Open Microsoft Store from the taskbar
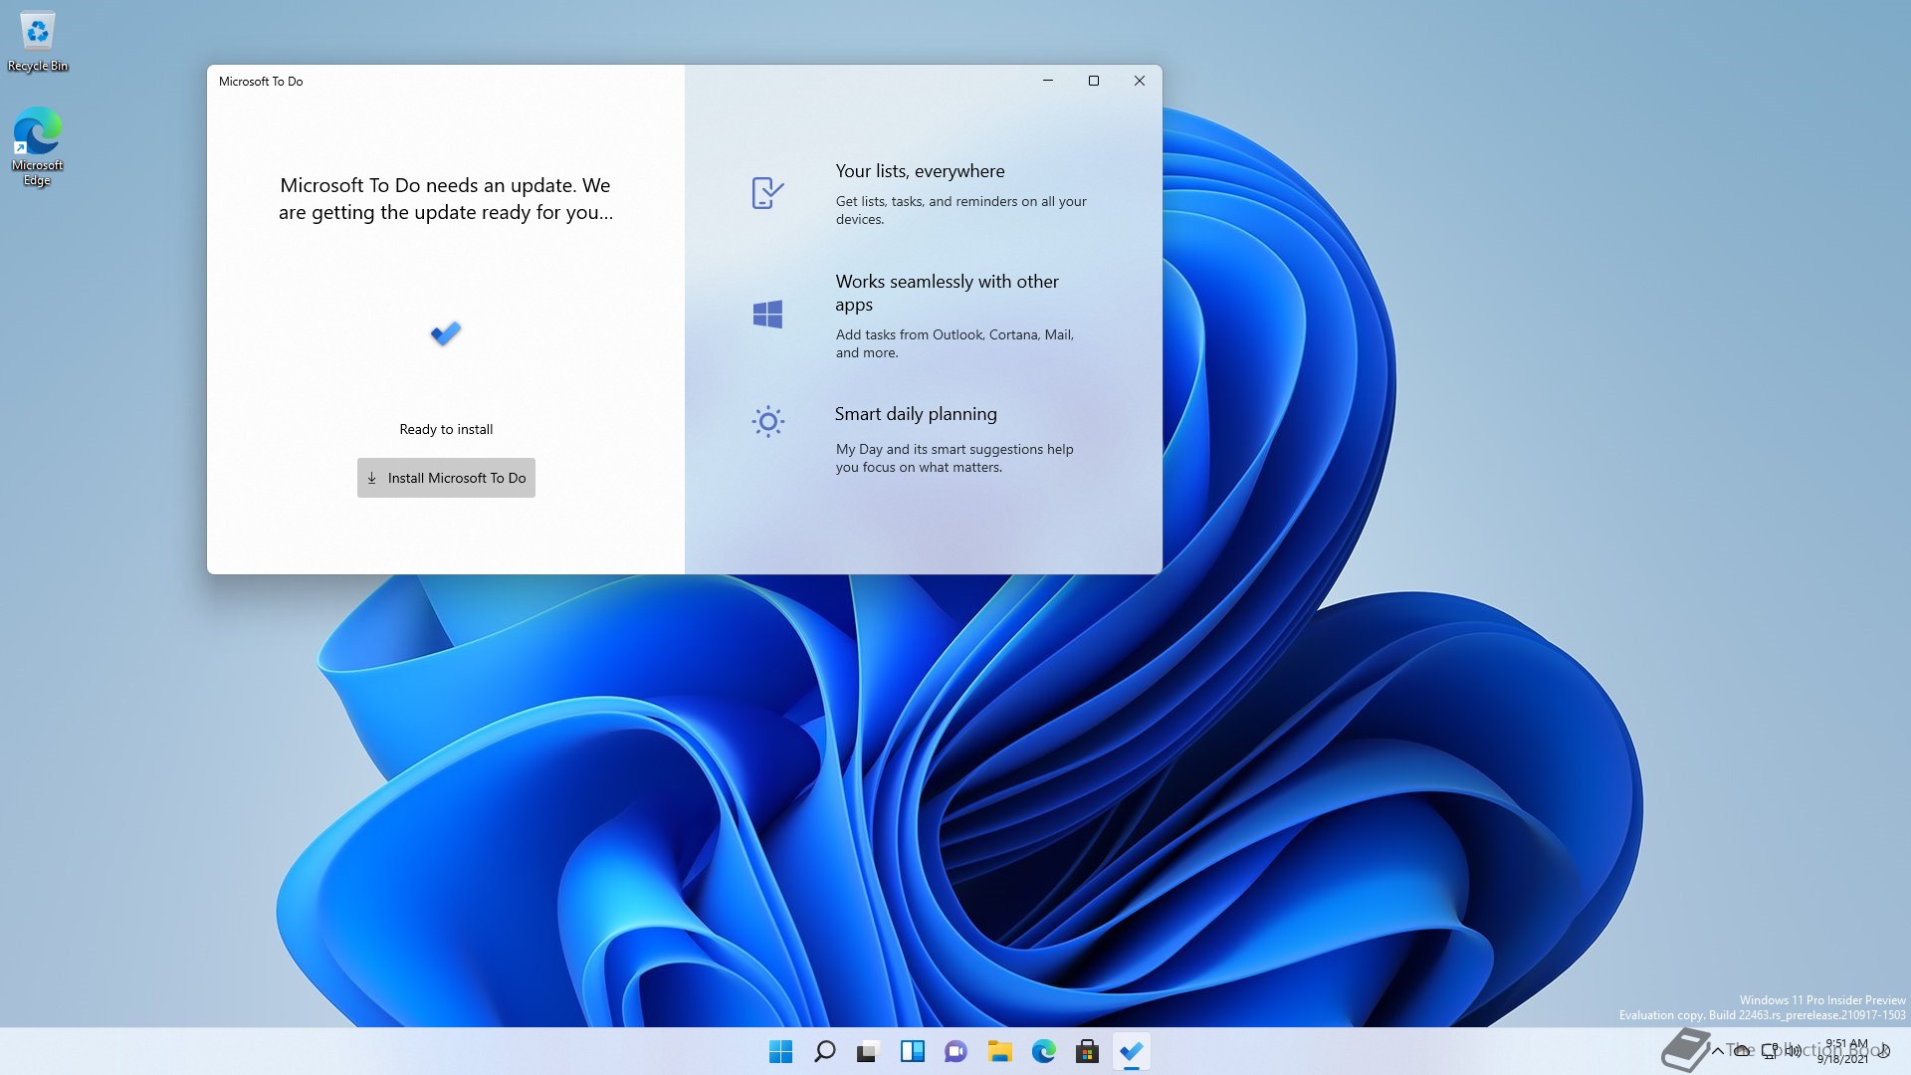 click(1088, 1051)
